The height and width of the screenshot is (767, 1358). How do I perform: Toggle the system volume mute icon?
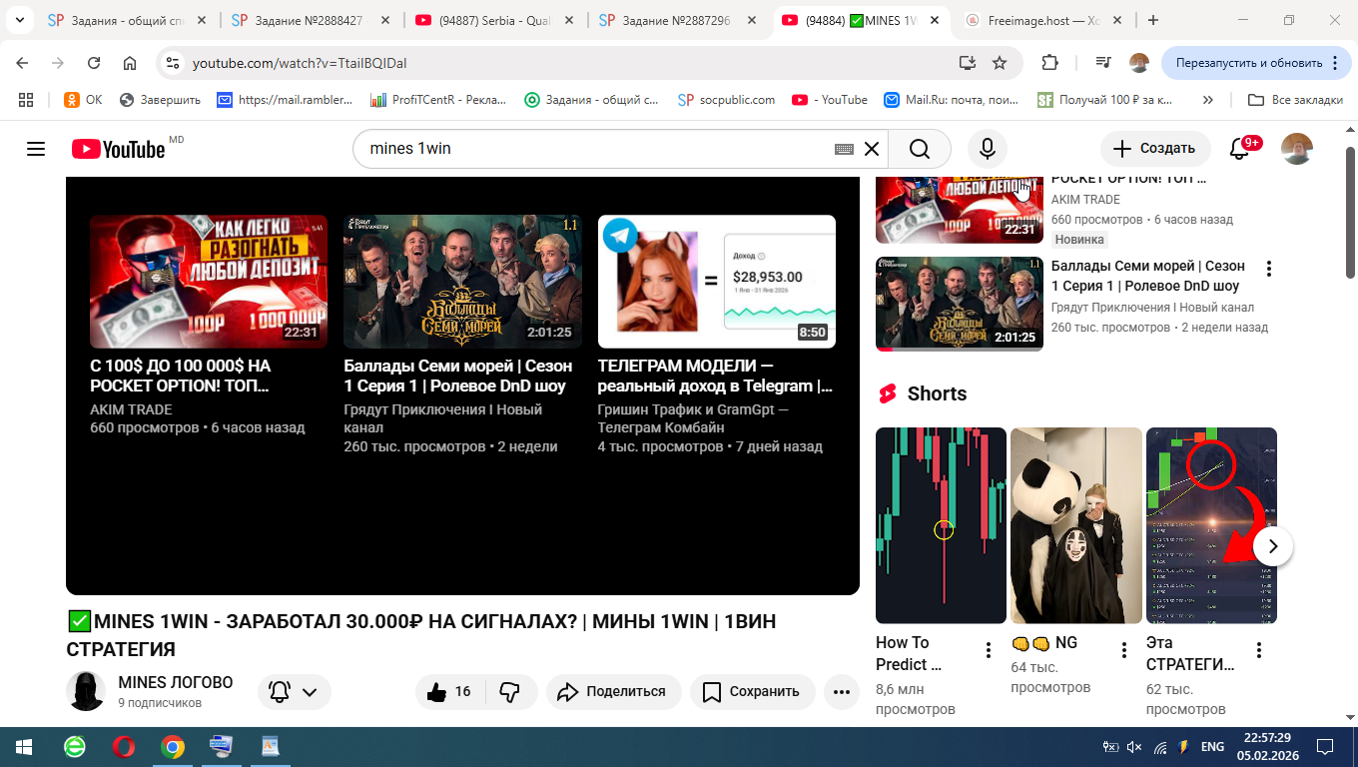pyautogui.click(x=1134, y=747)
